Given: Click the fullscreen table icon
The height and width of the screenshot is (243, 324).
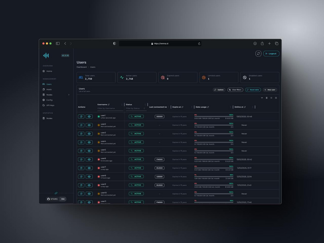Looking at the screenshot, I should 276,98.
